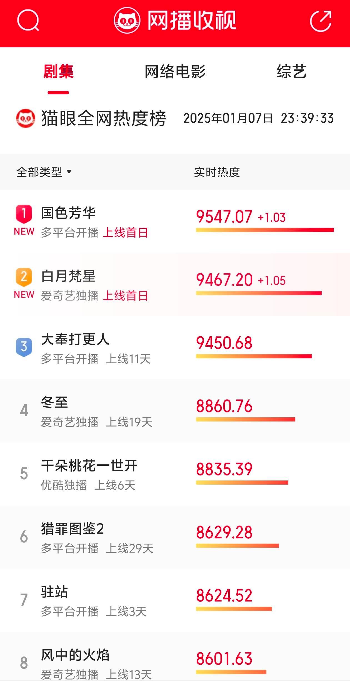
Task: Open the 全部类型 filter menu
Action: coord(44,172)
